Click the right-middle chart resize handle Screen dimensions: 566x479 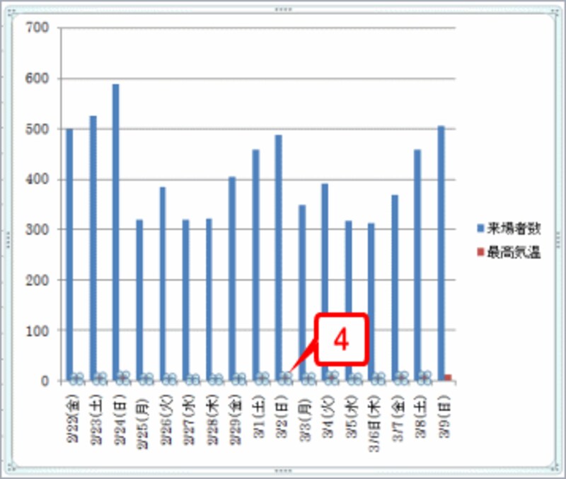pyautogui.click(x=559, y=240)
